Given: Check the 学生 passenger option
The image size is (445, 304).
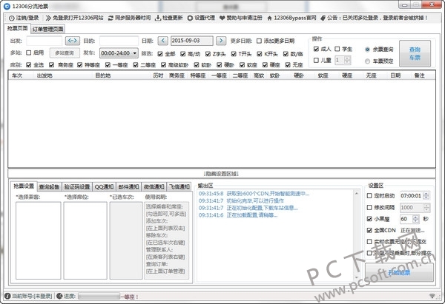Looking at the screenshot, I should pyautogui.click(x=337, y=49).
